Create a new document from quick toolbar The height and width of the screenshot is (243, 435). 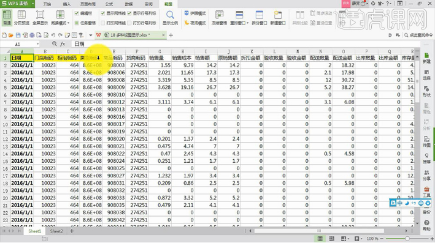pyautogui.click(x=4, y=35)
